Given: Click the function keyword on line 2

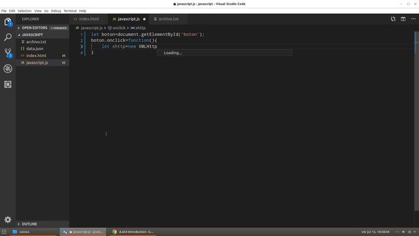Looking at the screenshot, I should pos(138,41).
